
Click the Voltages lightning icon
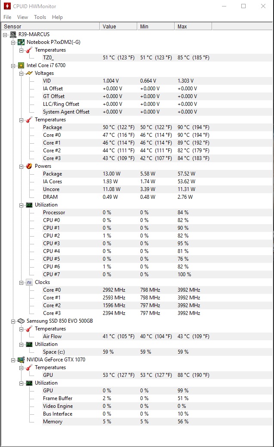[29, 73]
